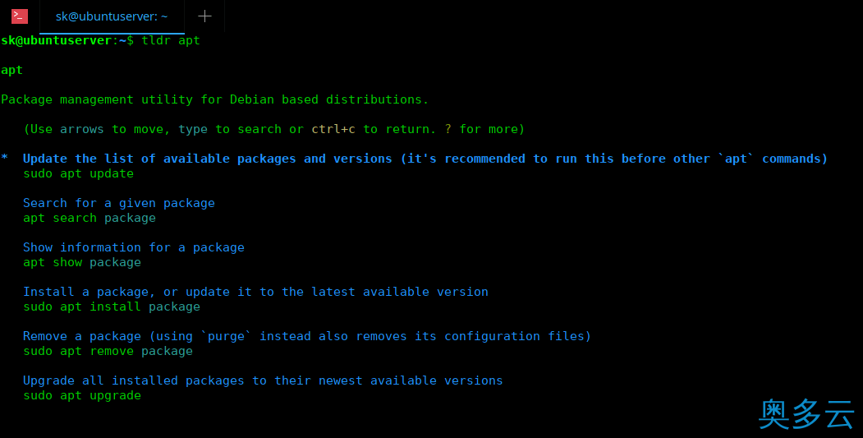Select Install a package entry
The image size is (863, 438).
pos(255,292)
